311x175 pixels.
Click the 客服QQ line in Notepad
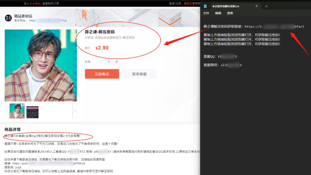220,57
